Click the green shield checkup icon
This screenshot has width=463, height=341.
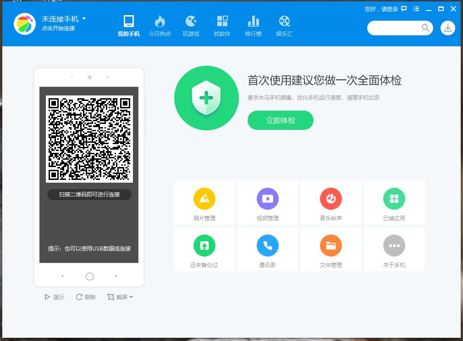(206, 98)
